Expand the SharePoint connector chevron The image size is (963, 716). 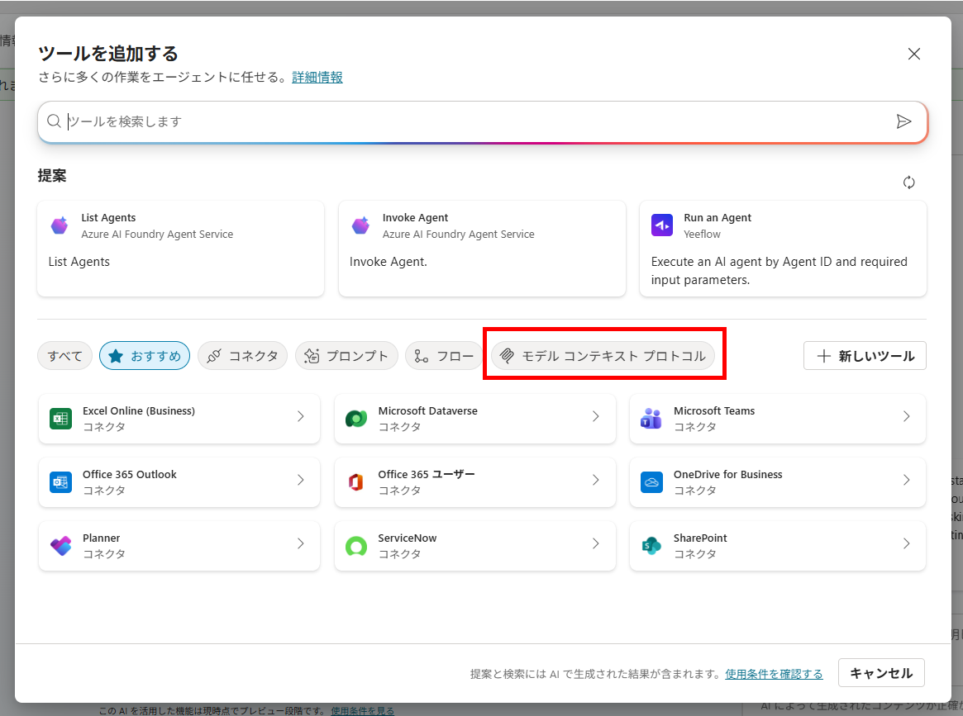coord(906,543)
